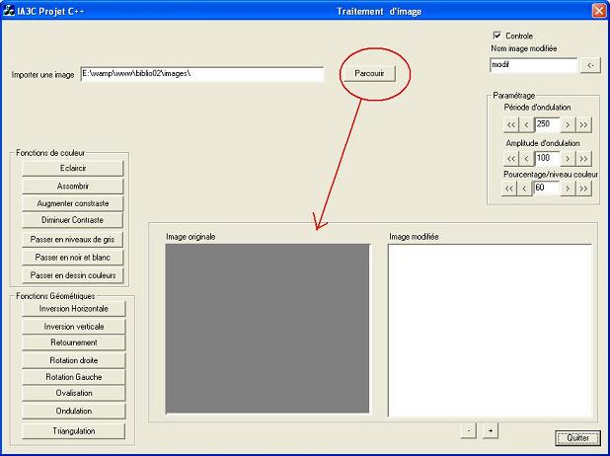Image resolution: width=610 pixels, height=456 pixels.
Task: Click the Quitter button
Action: coord(577,438)
